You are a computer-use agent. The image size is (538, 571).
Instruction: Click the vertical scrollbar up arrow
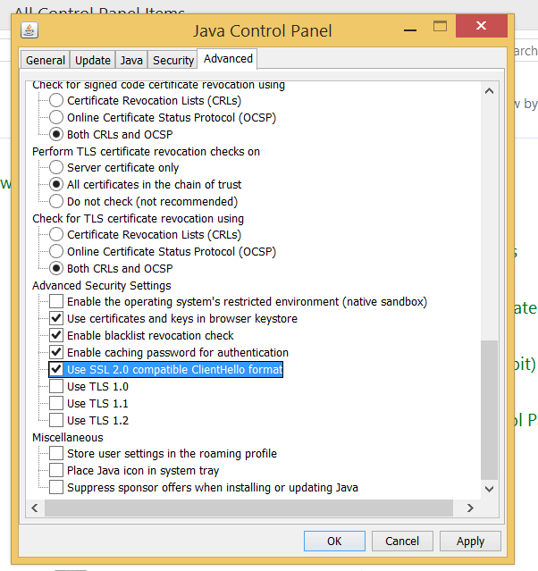(x=489, y=91)
